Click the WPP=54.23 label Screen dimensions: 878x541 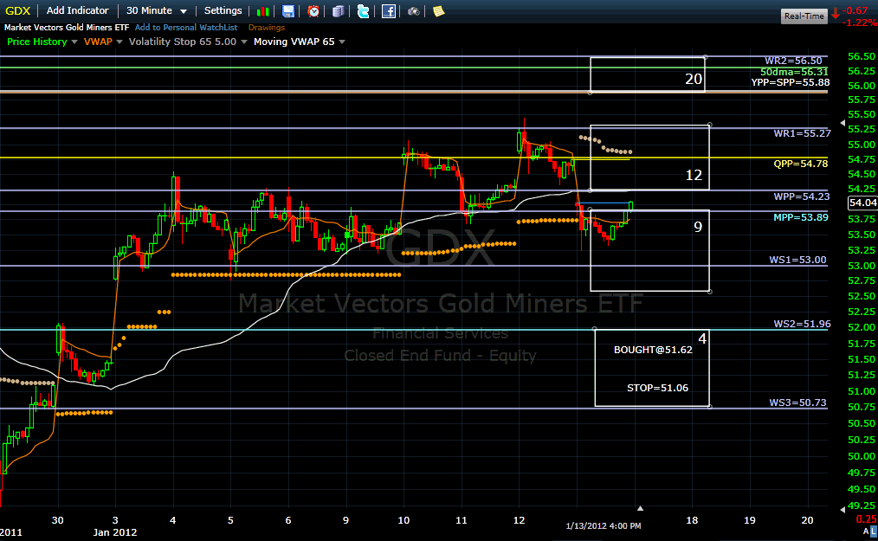(802, 196)
